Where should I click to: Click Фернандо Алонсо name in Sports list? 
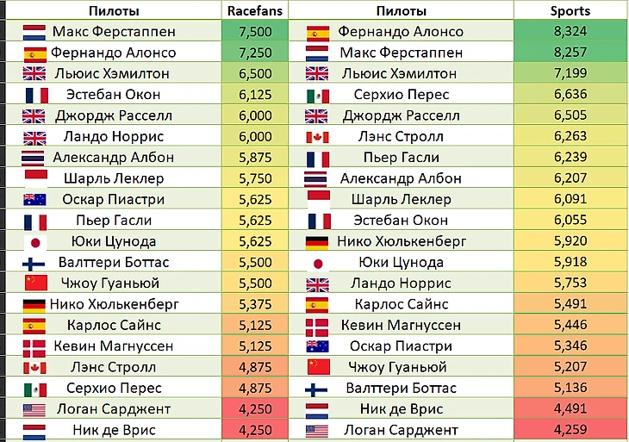click(x=401, y=32)
